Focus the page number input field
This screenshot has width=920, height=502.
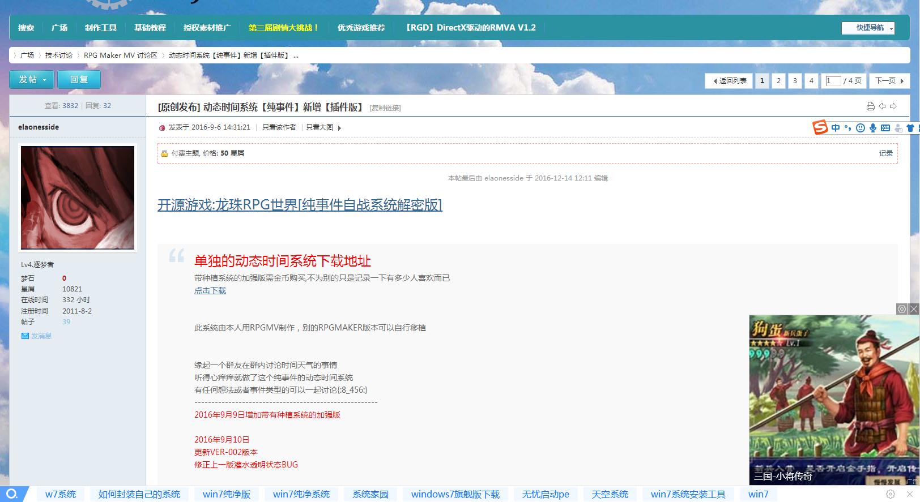pos(833,81)
